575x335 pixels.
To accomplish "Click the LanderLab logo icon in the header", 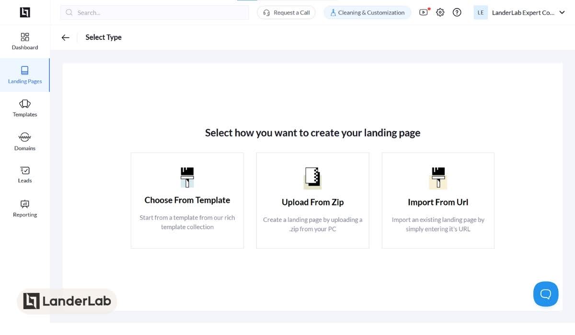I will point(25,12).
